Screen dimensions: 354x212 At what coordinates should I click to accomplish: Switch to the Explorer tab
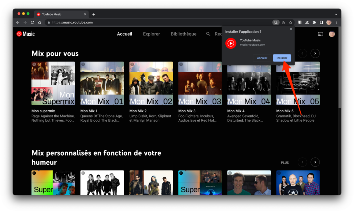[151, 34]
